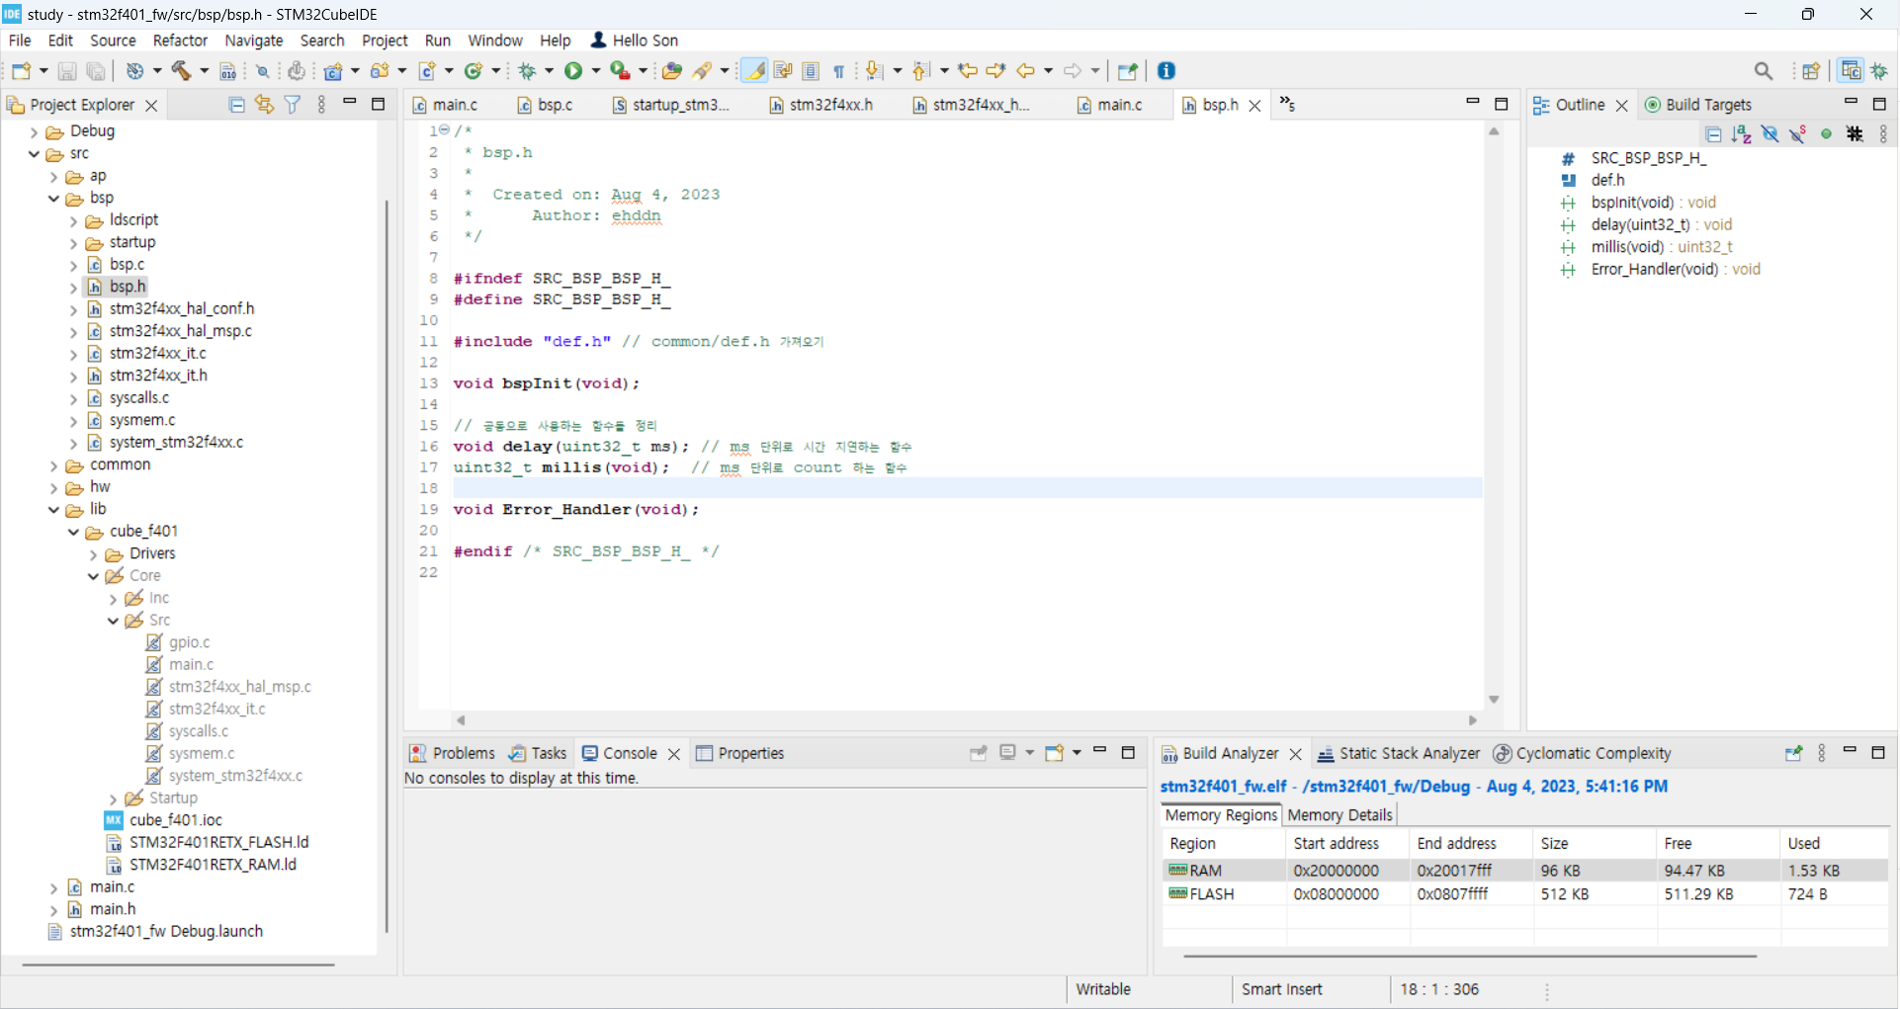Save the file with the Save icon
Viewport: 1900px width, 1009px height.
(x=67, y=70)
